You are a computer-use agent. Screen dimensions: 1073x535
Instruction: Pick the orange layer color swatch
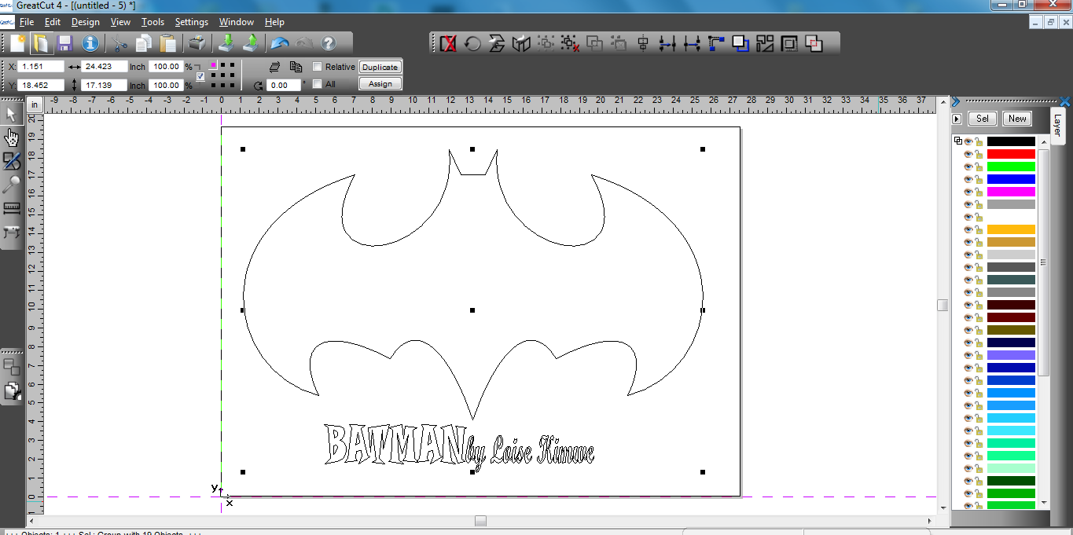1011,229
